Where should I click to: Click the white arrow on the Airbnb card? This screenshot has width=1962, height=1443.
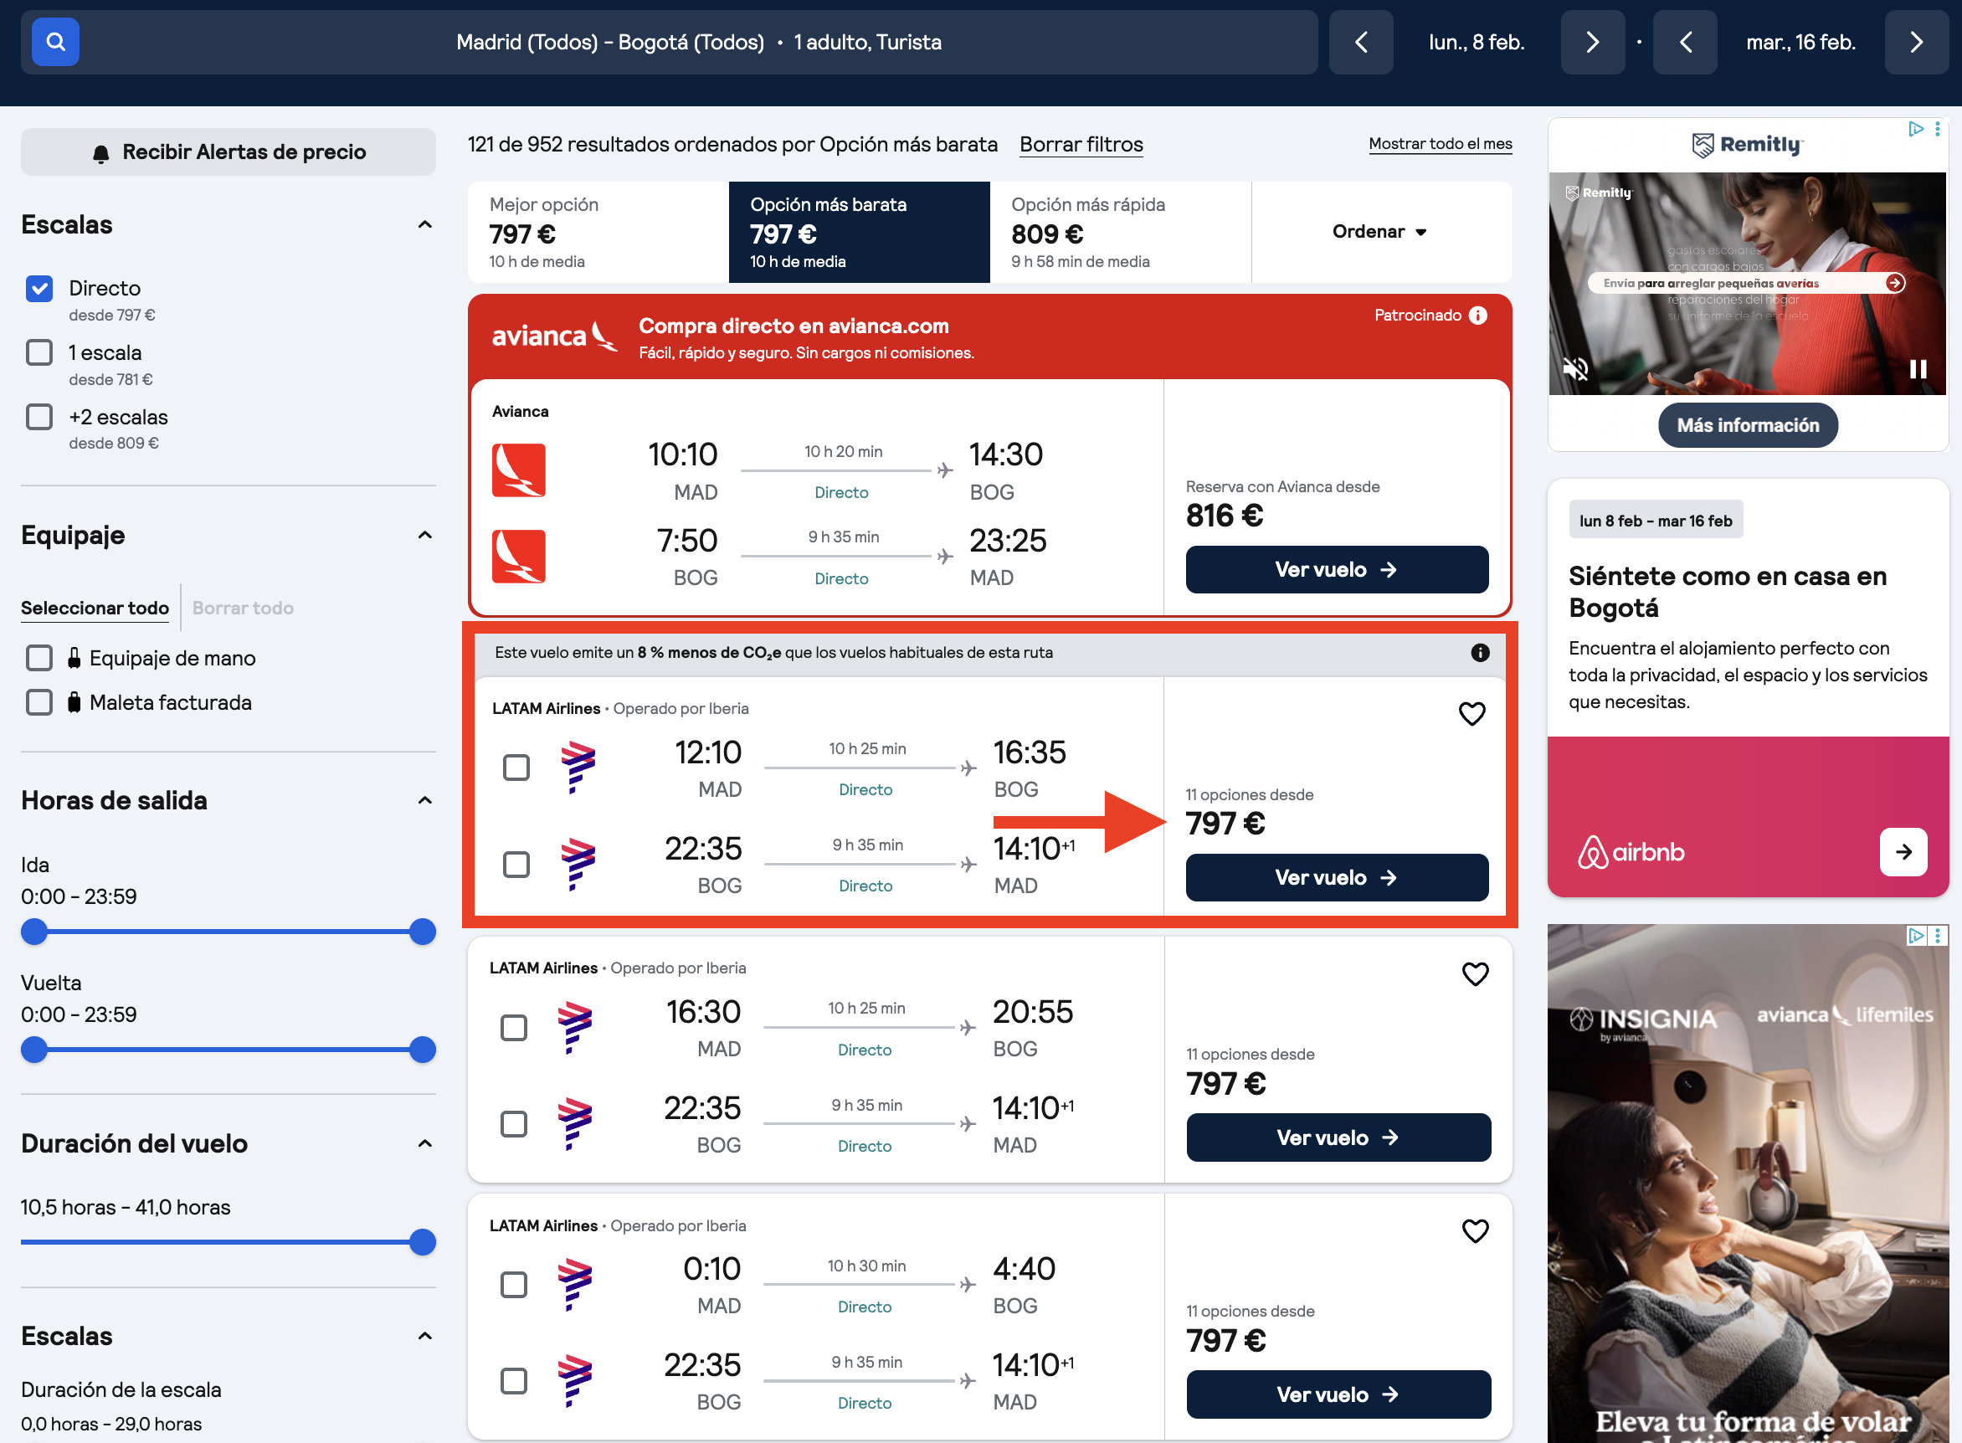(1903, 851)
